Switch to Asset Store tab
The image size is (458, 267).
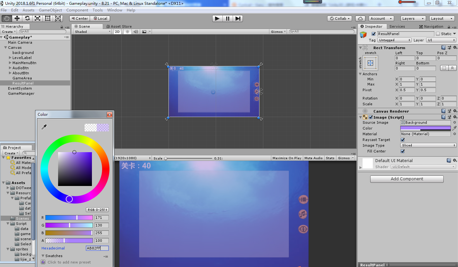point(119,26)
